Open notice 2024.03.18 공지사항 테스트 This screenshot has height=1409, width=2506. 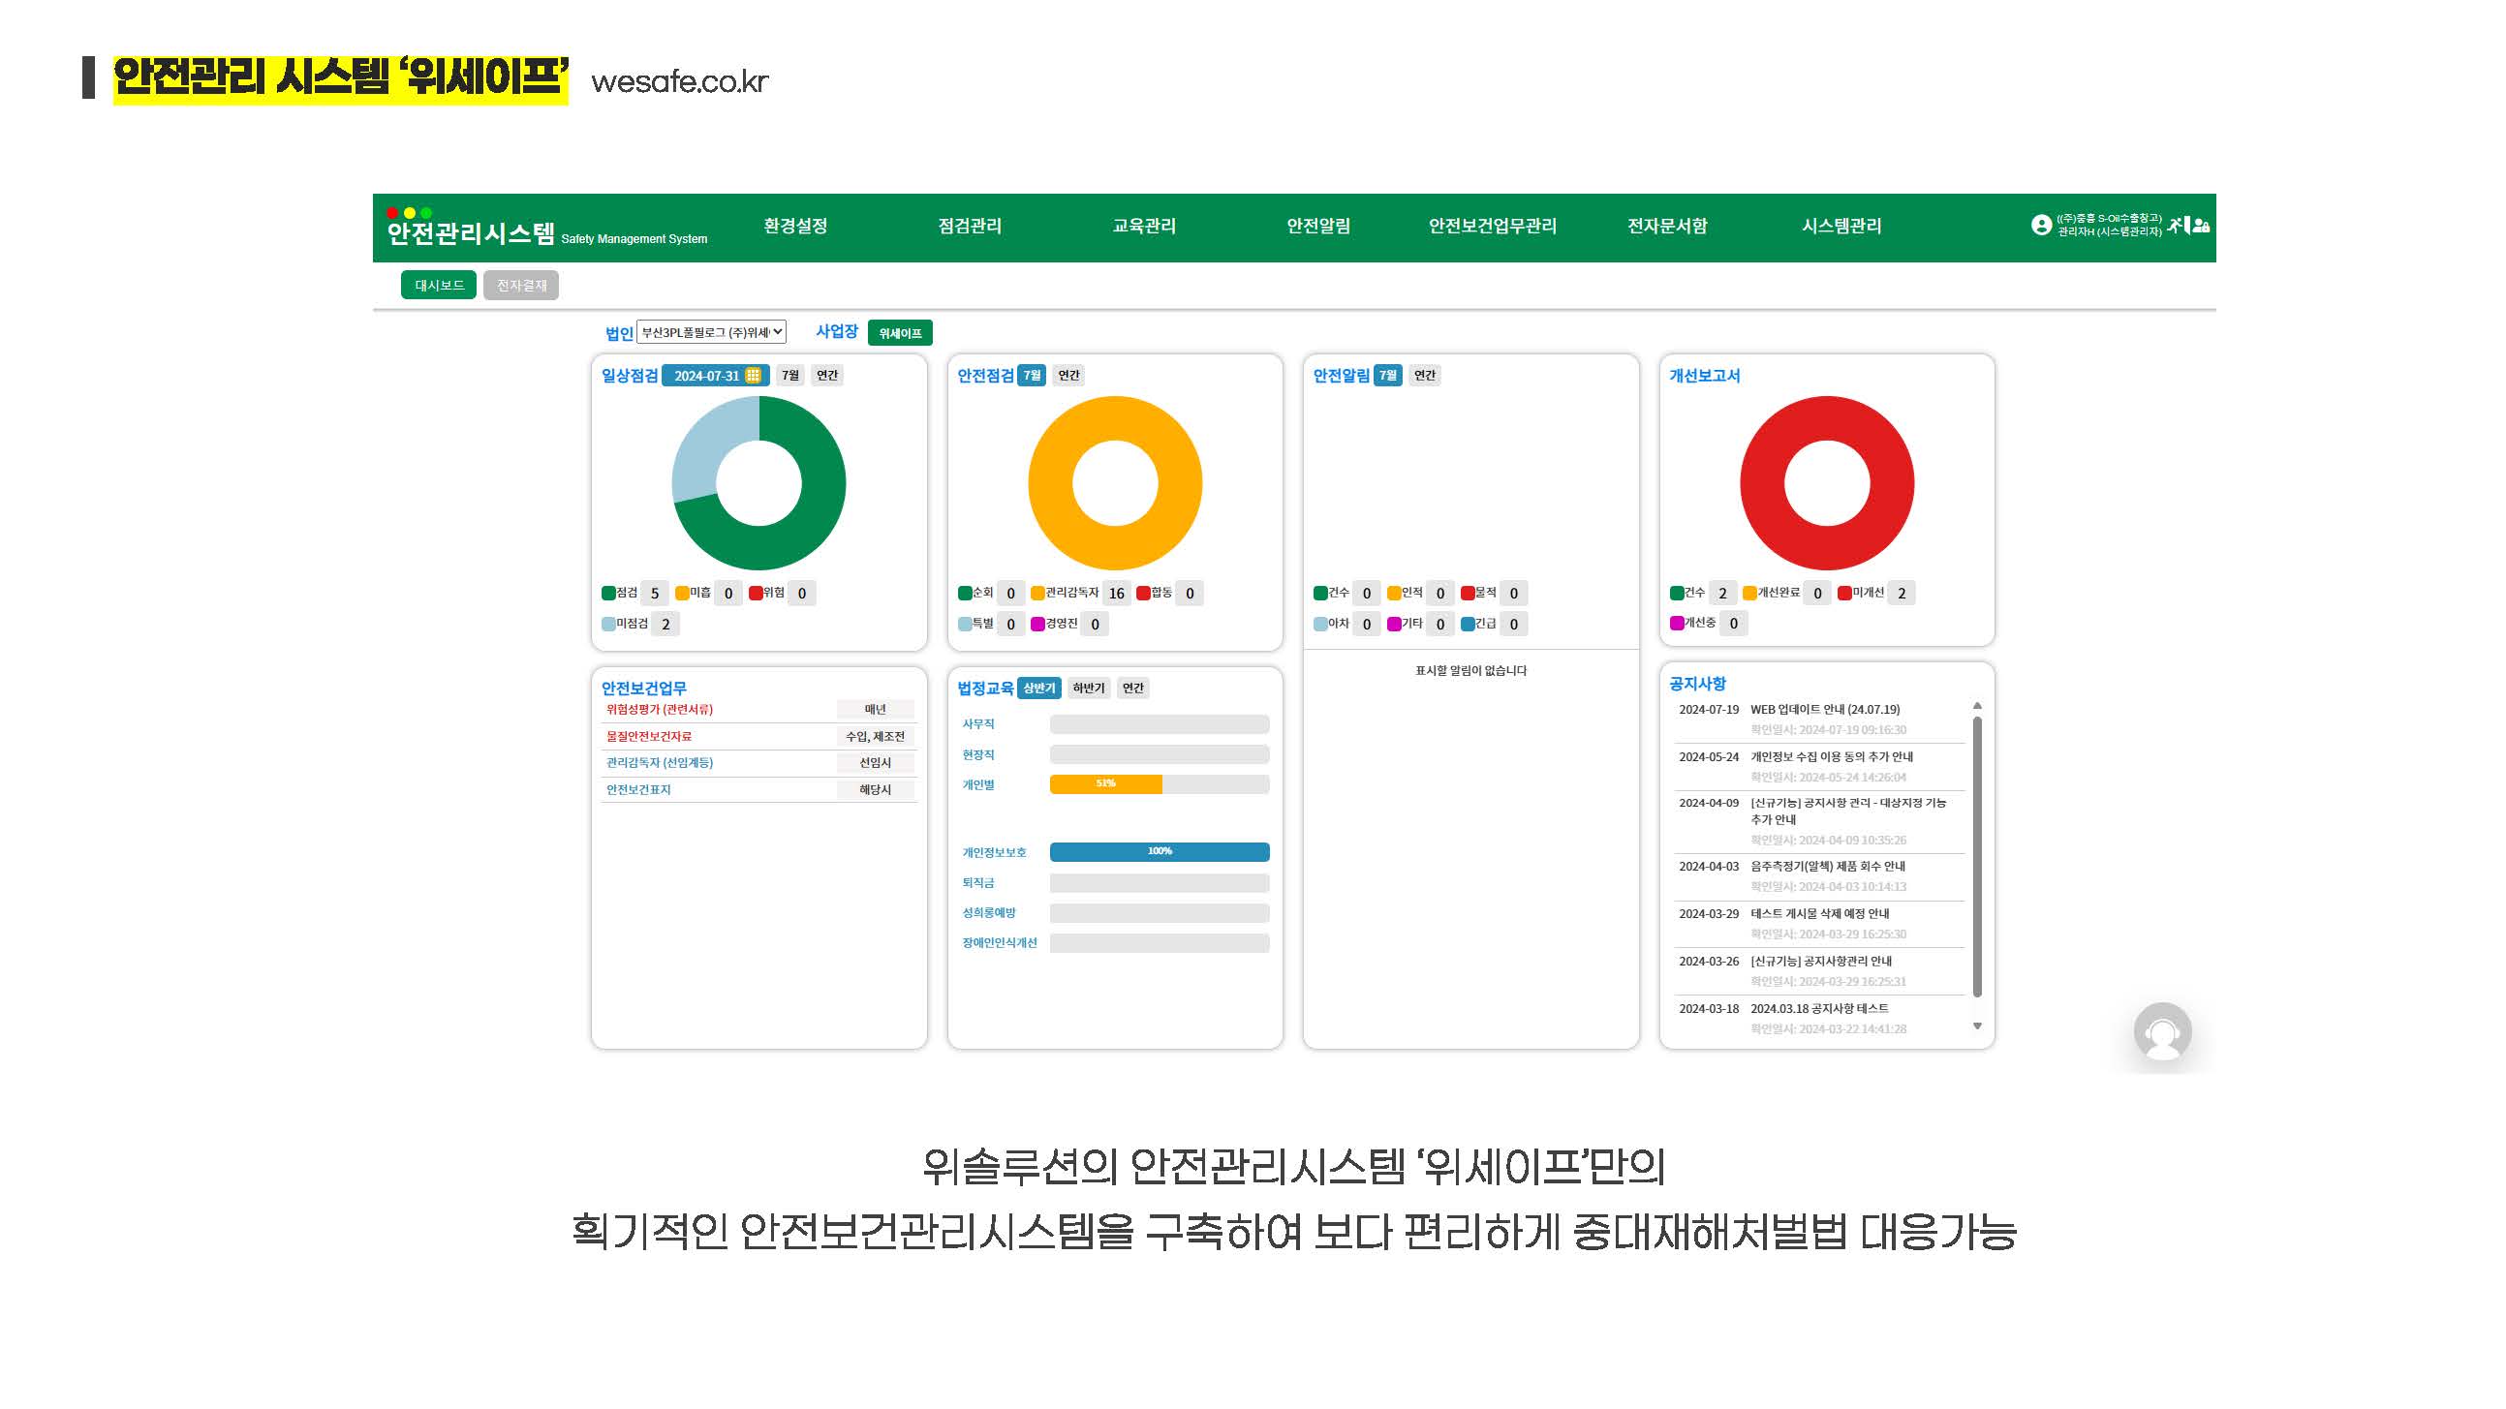(x=1819, y=1009)
